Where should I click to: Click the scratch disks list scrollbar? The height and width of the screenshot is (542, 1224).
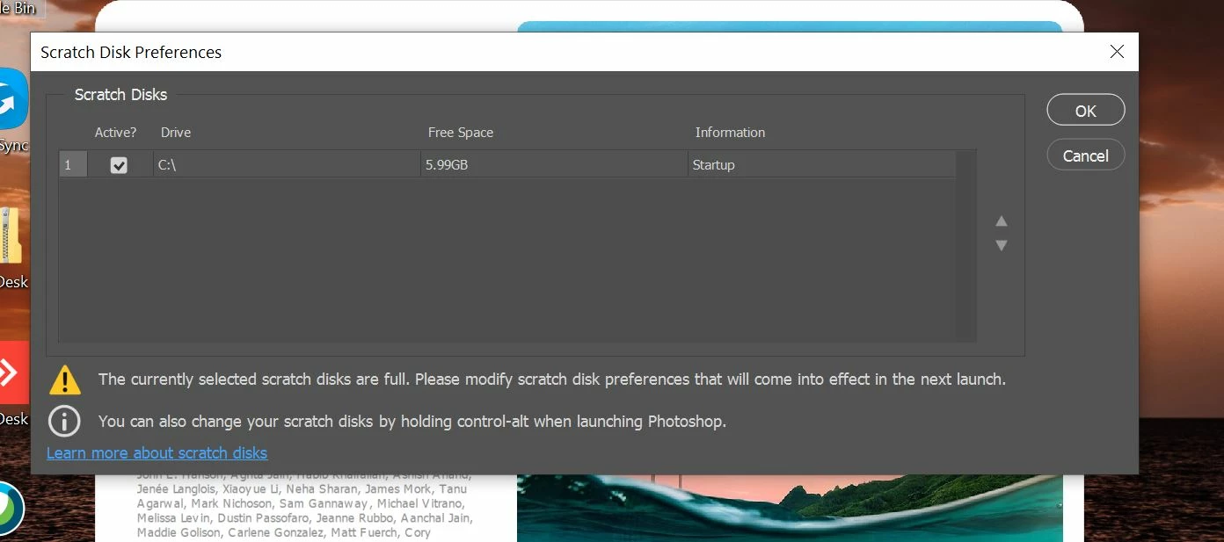pos(966,246)
